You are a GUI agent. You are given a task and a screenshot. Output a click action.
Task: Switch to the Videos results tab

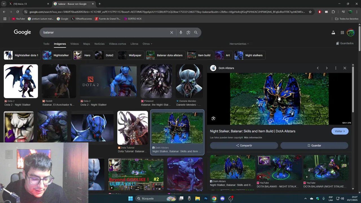(x=74, y=44)
